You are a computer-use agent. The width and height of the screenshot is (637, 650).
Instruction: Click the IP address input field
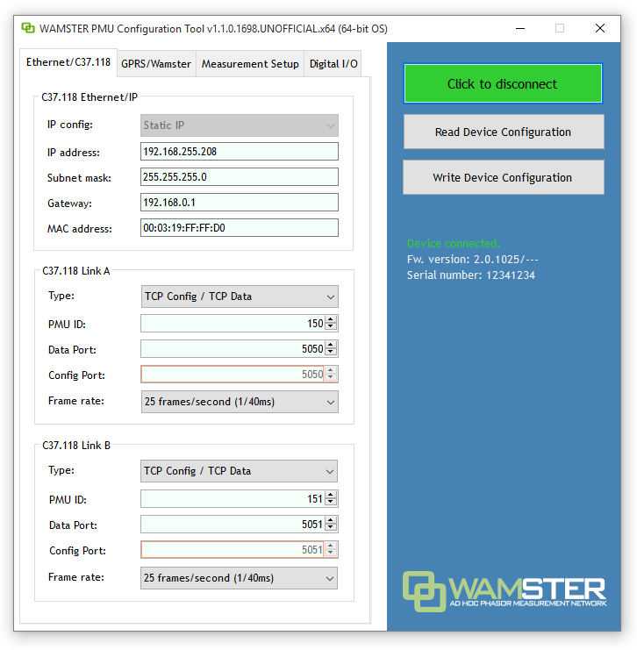coord(240,151)
